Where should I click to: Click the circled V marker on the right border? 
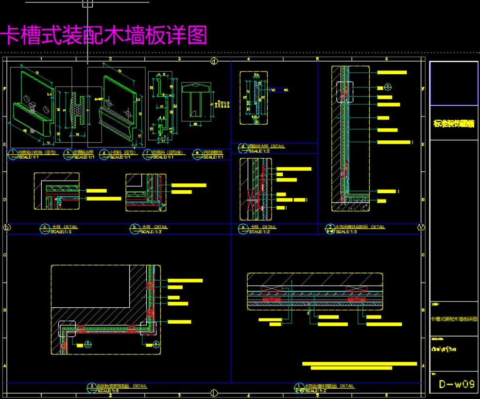(x=421, y=227)
